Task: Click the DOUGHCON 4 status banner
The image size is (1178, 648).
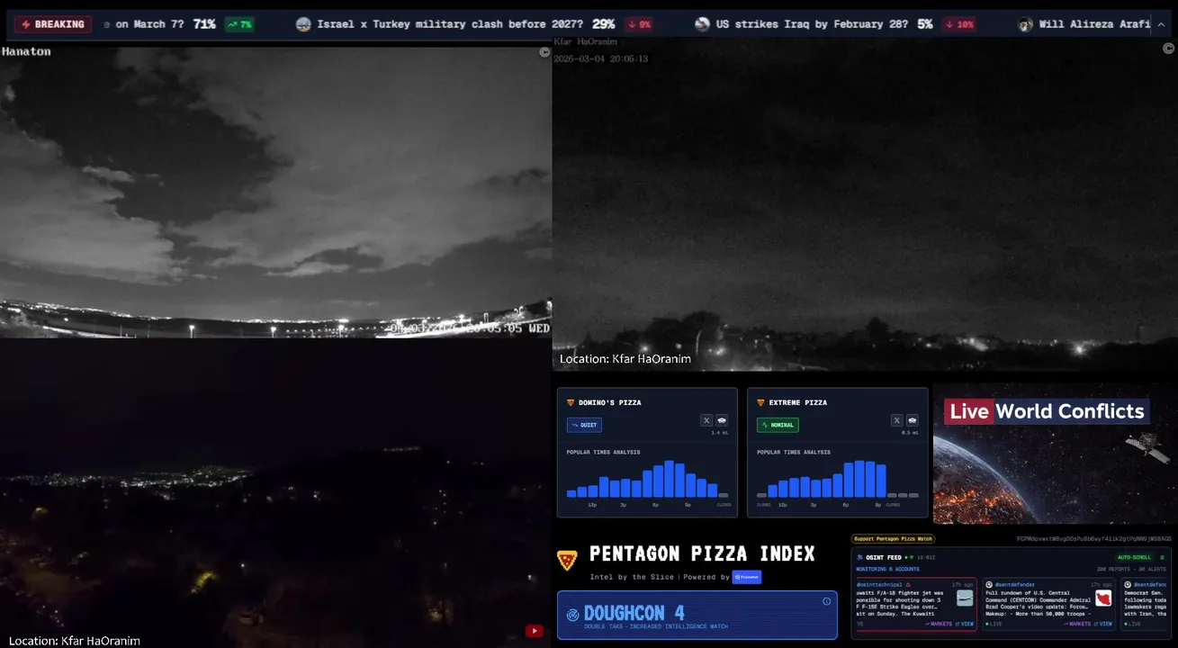Action: 697,615
